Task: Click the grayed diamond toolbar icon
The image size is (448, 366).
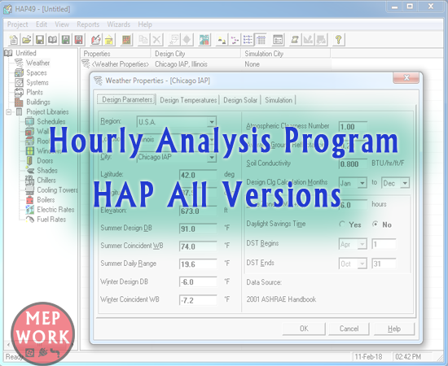Action: 187,40
